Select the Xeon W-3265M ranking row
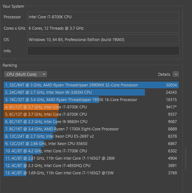 [91, 92]
